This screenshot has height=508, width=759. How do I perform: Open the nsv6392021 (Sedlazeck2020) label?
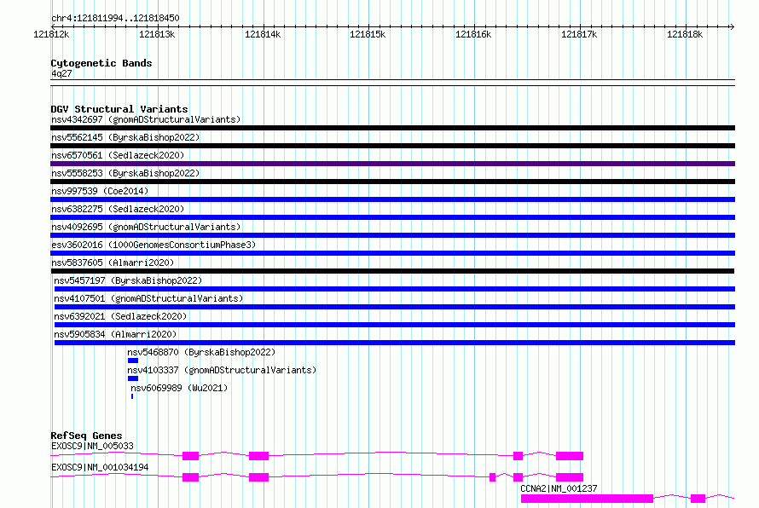pyautogui.click(x=120, y=316)
